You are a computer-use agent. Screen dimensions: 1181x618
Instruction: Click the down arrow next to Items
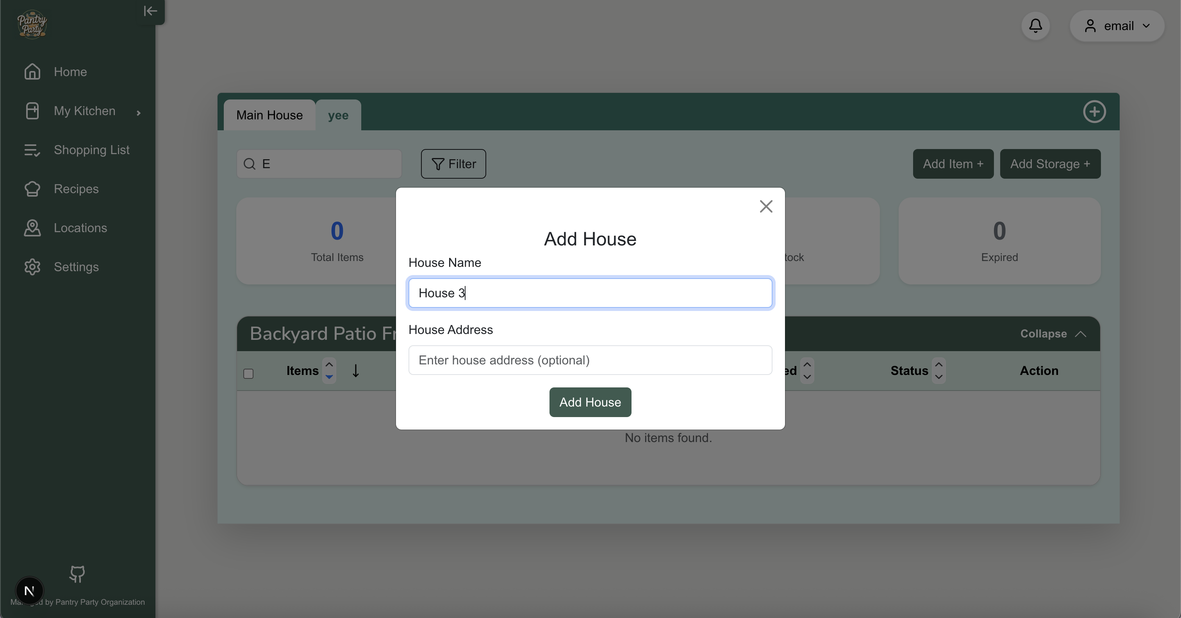coord(355,370)
